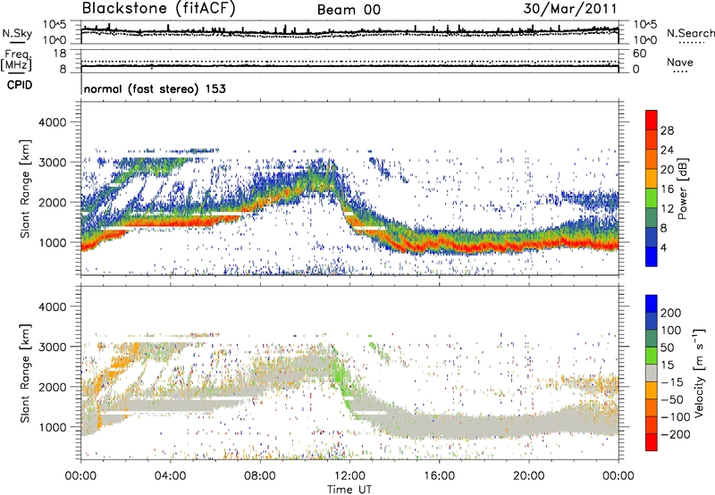This screenshot has width=715, height=495.
Task: Click the 'Slant Range [km]' label of the power panel
Action: click(x=25, y=189)
